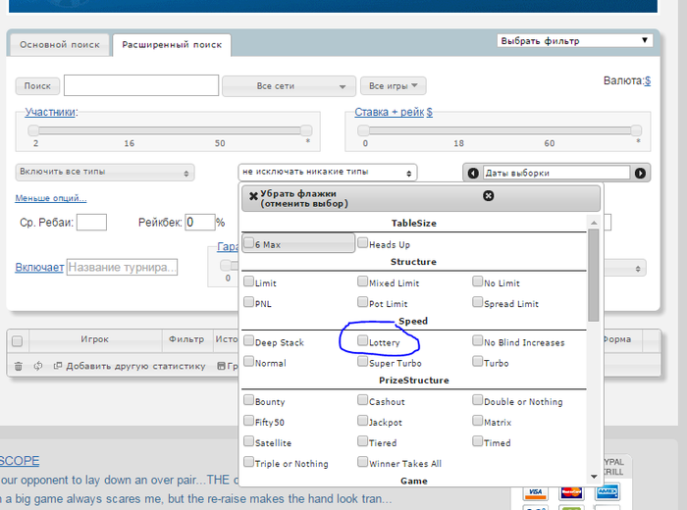Click the Ставка + рейк slider right handle
This screenshot has width=687, height=510.
point(636,130)
